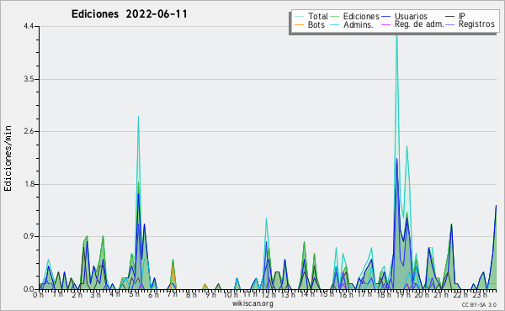Image resolution: width=505 pixels, height=311 pixels.
Task: Click the '10 h' x-axis tick label
Action: pos(231,295)
